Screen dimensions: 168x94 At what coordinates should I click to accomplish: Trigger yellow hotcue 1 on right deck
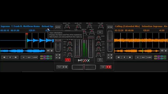coord(155,57)
